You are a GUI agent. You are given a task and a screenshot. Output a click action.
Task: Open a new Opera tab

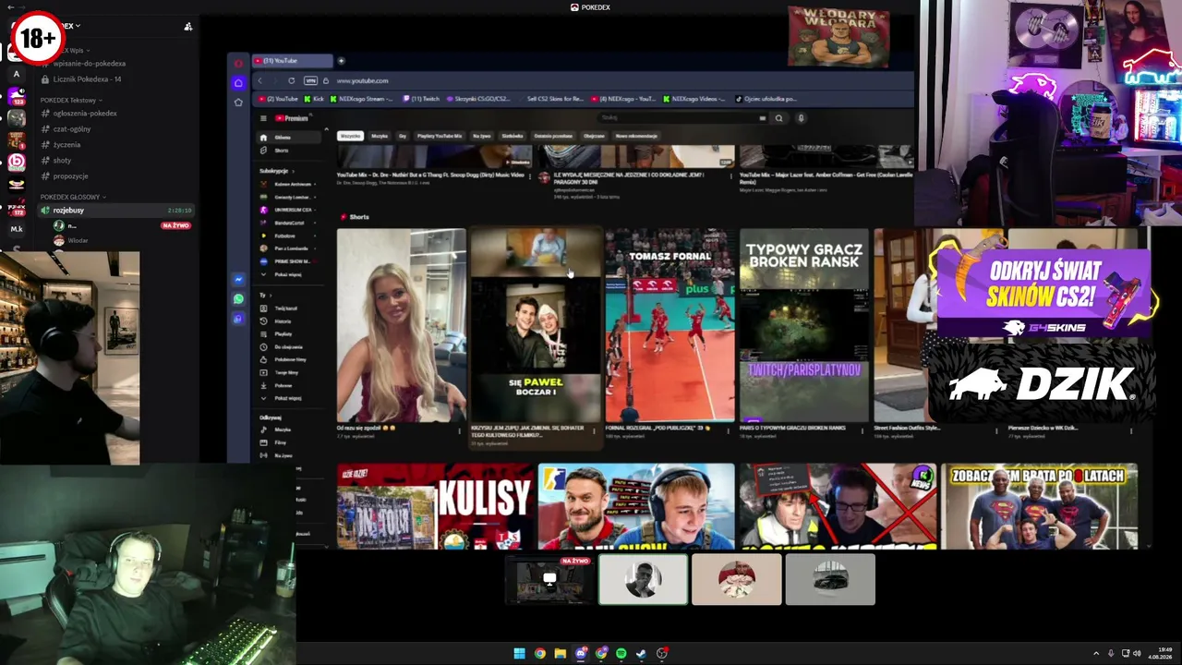click(341, 61)
